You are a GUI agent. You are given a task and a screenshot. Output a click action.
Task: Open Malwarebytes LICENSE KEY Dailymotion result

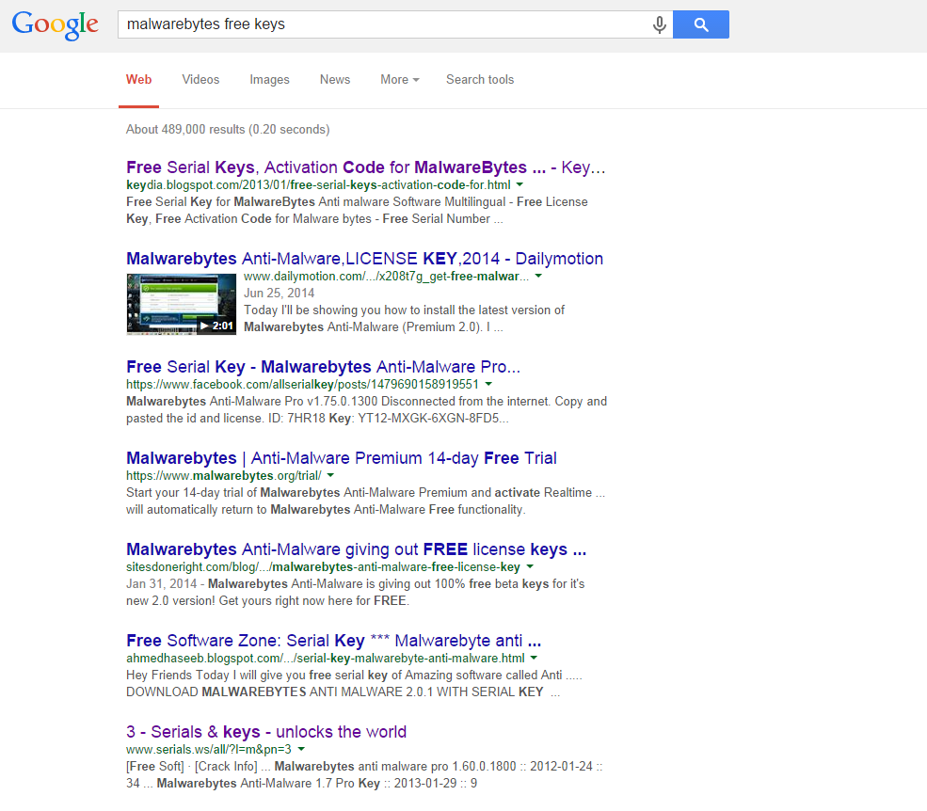click(x=365, y=259)
